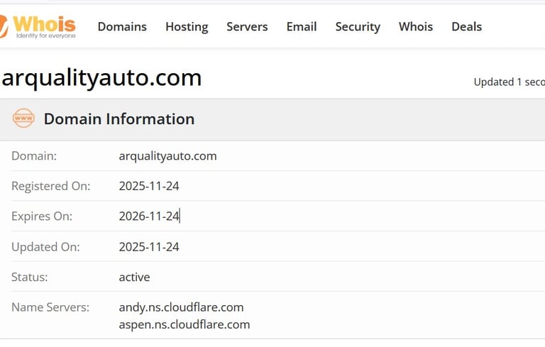
Task: Click the domain value arqualityauto.com
Action: coord(167,156)
